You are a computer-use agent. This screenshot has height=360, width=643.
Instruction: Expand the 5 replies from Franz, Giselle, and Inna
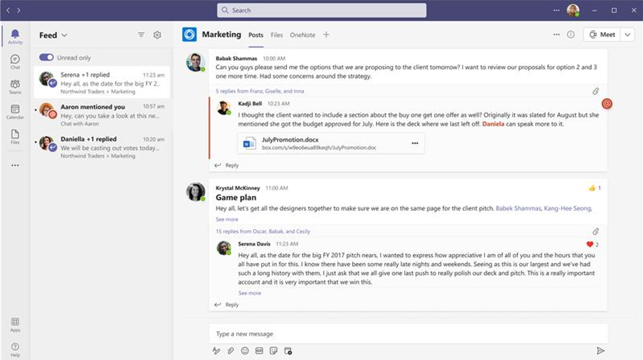[259, 91]
